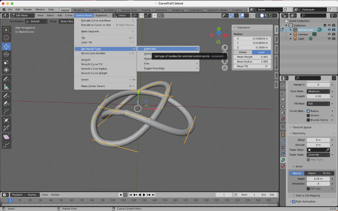
Task: Activate the Rotate tool
Action: click(6, 54)
